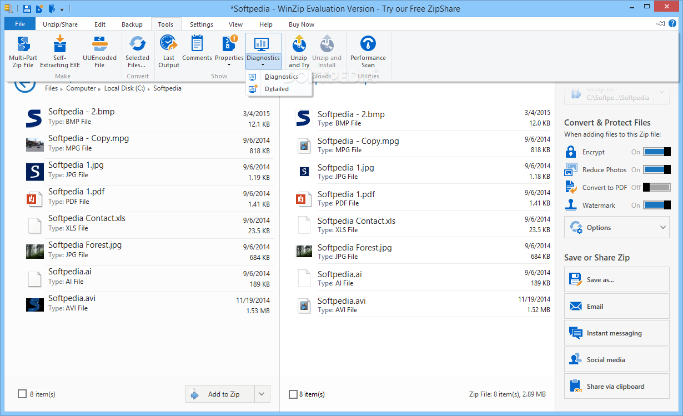The width and height of the screenshot is (683, 416).
Task: Open the Settings tab
Action: click(x=201, y=24)
